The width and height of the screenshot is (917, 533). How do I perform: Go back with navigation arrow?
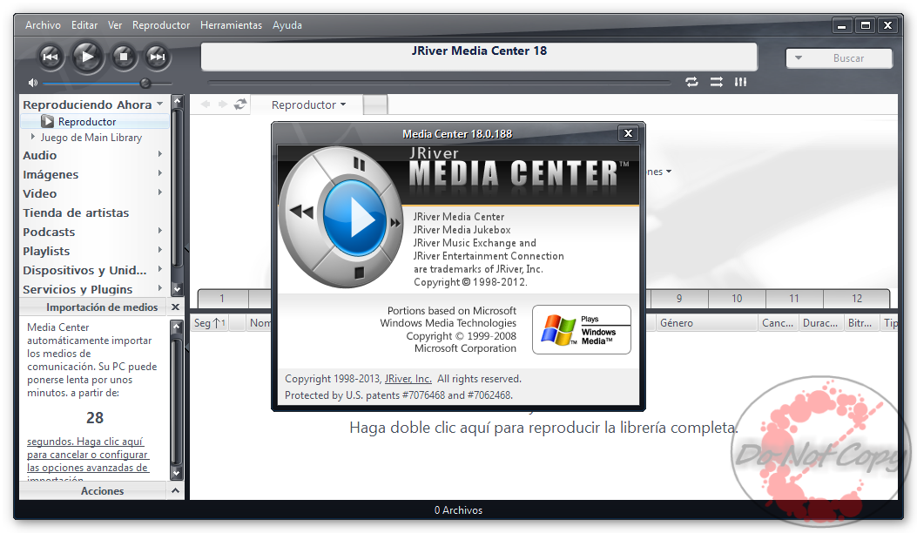[x=206, y=105]
